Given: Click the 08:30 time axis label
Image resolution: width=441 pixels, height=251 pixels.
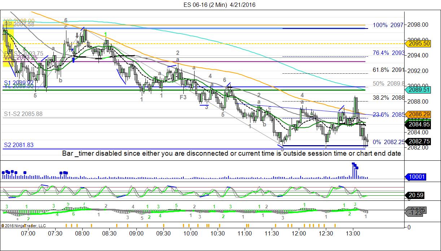Looking at the screenshot, I should tap(109, 233).
